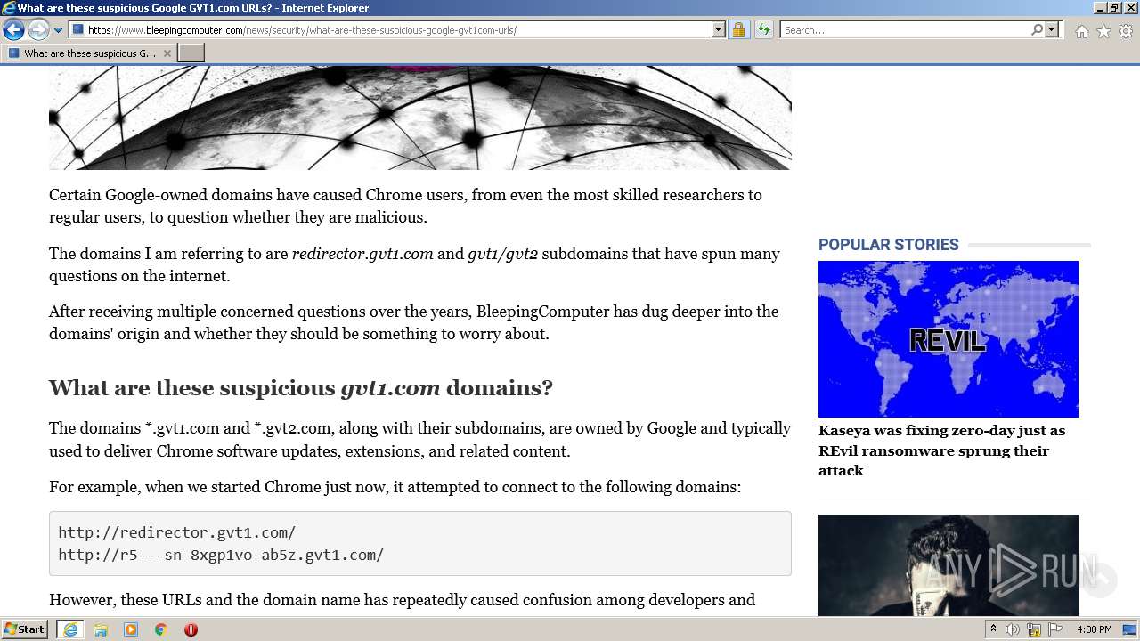This screenshot has height=641, width=1140.
Task: Click the volume speaker tray icon
Action: (x=1013, y=629)
